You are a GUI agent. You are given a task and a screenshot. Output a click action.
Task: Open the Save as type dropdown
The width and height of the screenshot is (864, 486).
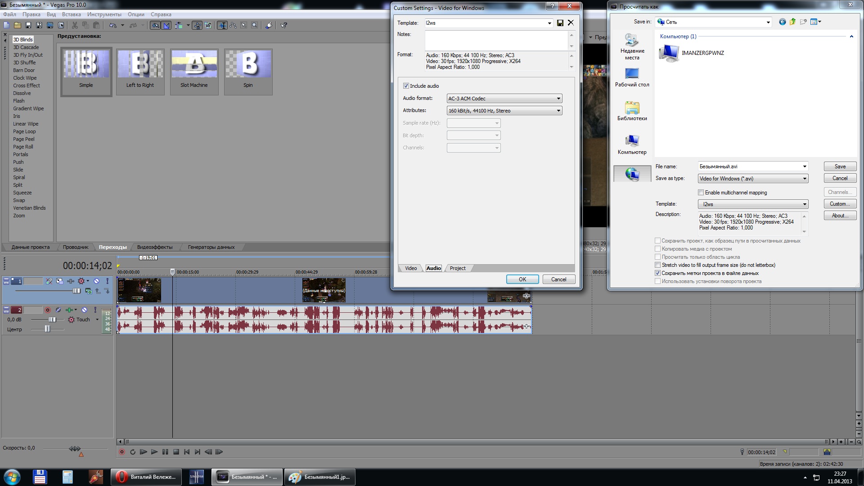pos(804,179)
